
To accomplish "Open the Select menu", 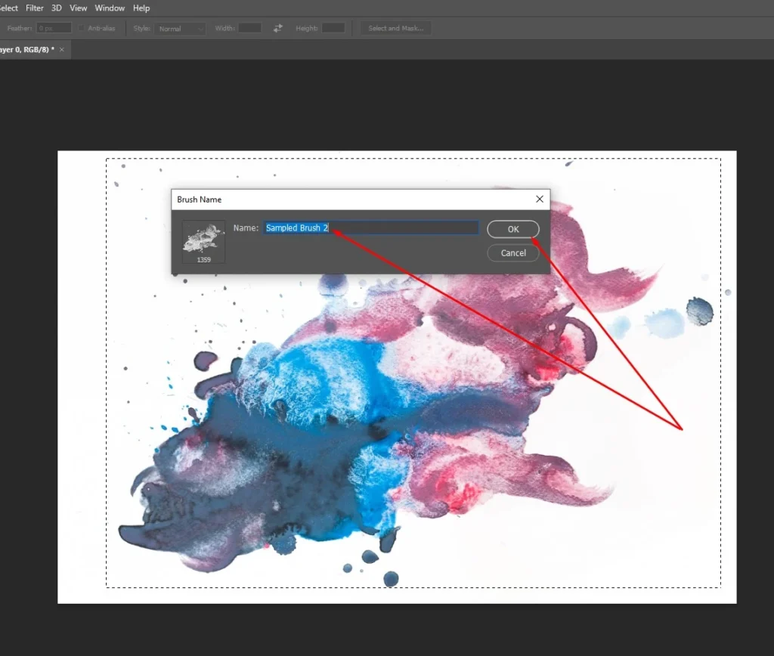I will click(8, 8).
